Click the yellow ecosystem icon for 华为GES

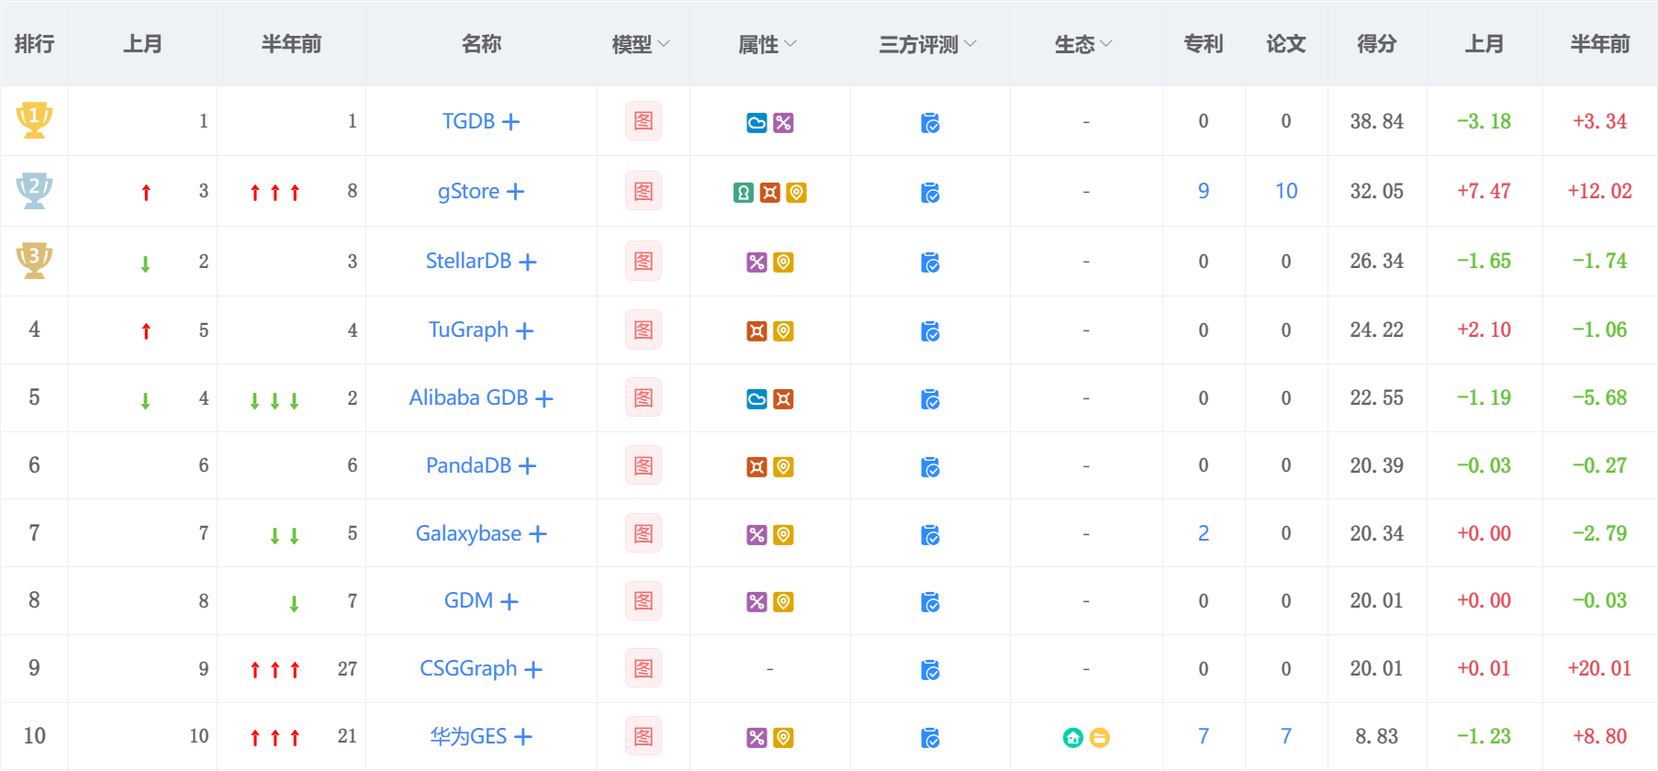point(1100,738)
